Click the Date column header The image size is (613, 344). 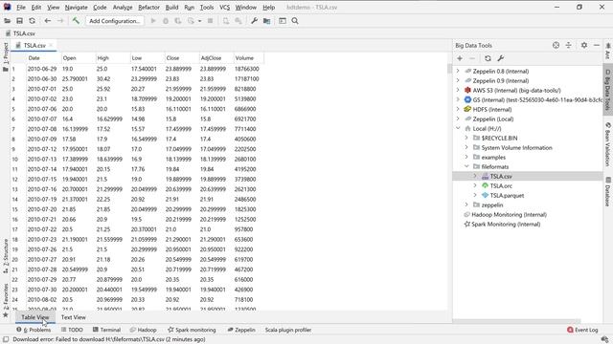[43, 58]
